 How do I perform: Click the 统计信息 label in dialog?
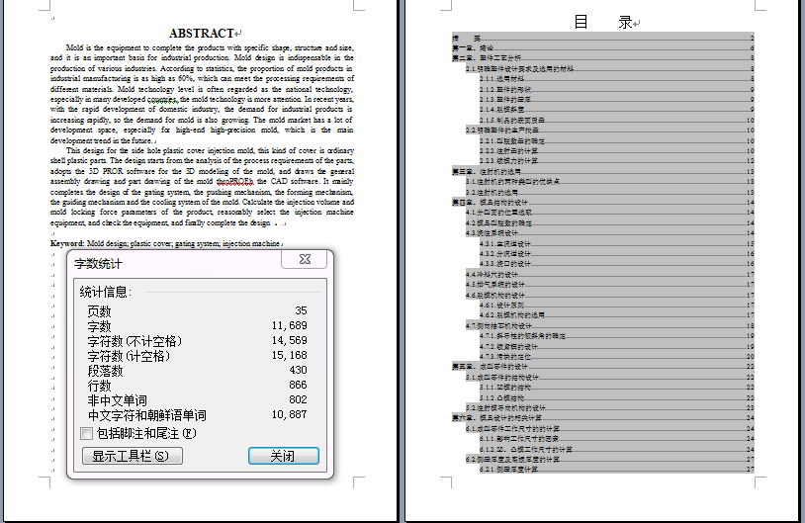(105, 292)
